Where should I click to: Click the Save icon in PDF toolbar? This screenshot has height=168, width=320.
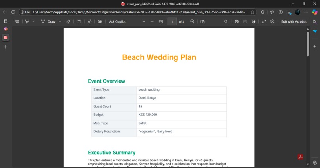245,21
